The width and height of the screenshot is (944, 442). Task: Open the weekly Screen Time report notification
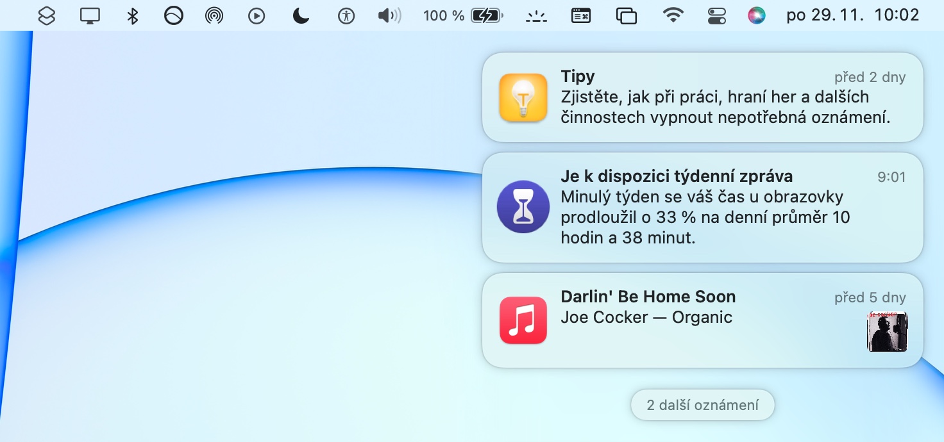tap(702, 207)
